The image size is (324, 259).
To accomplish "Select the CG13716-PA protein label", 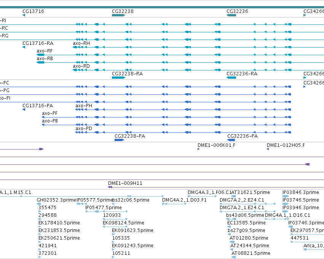I will [38, 106].
